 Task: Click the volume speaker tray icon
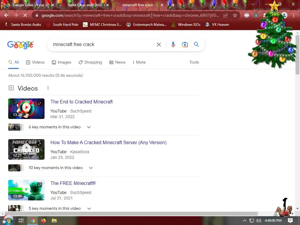[258, 221]
